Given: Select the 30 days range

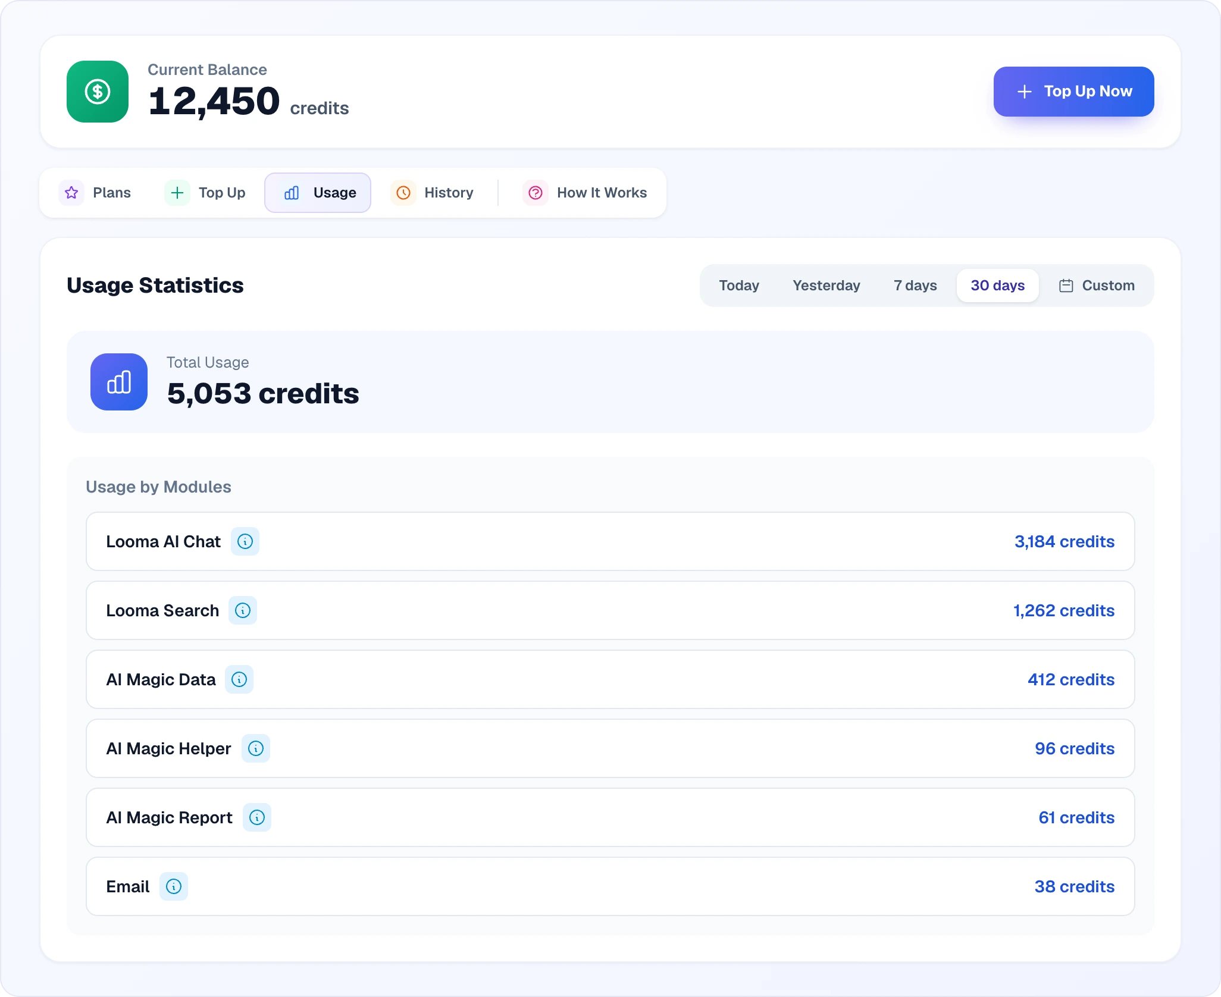Looking at the screenshot, I should [998, 286].
